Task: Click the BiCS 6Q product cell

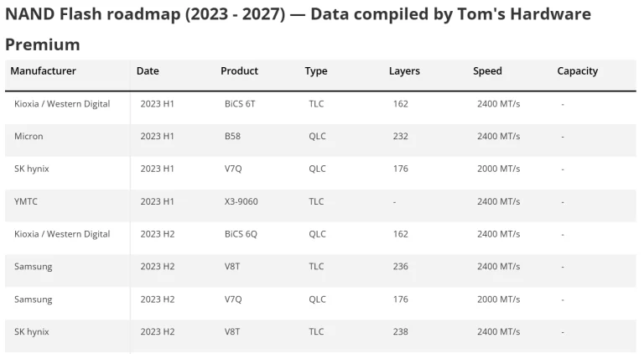Action: (x=241, y=234)
